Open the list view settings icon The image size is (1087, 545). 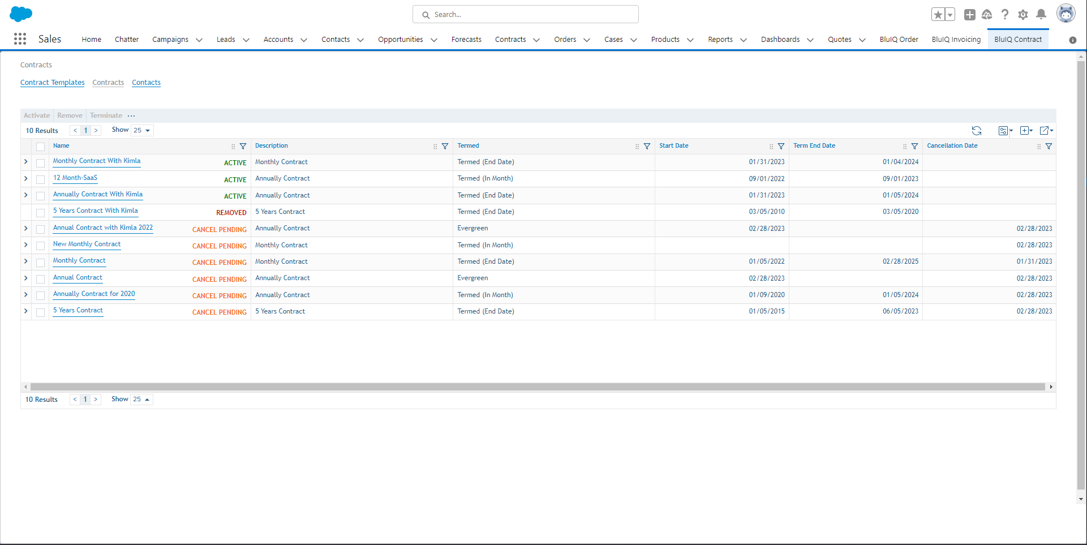pos(1006,131)
